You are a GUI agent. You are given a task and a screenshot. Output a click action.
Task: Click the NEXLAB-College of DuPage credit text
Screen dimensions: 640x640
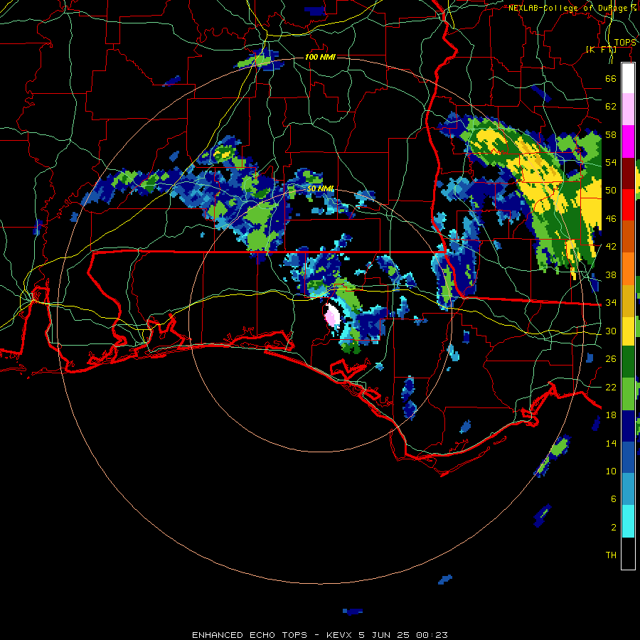572,8
